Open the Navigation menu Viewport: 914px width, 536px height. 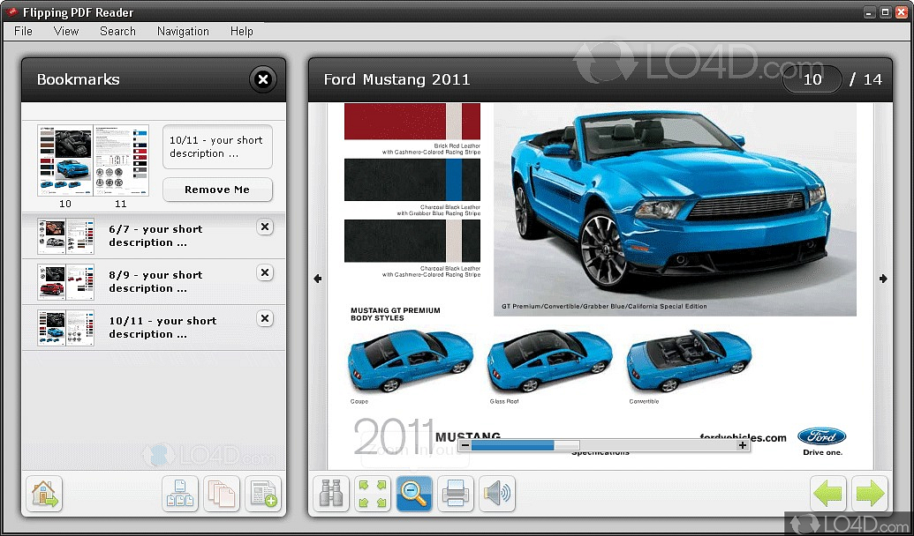tap(183, 31)
